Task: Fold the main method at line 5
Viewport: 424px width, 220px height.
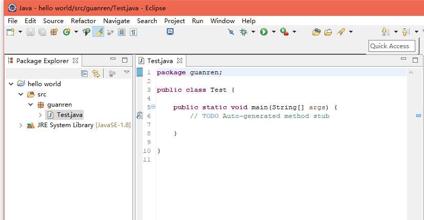Action: [x=153, y=107]
